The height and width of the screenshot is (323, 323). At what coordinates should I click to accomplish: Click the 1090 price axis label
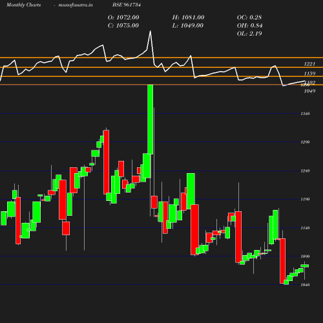coord(305,256)
